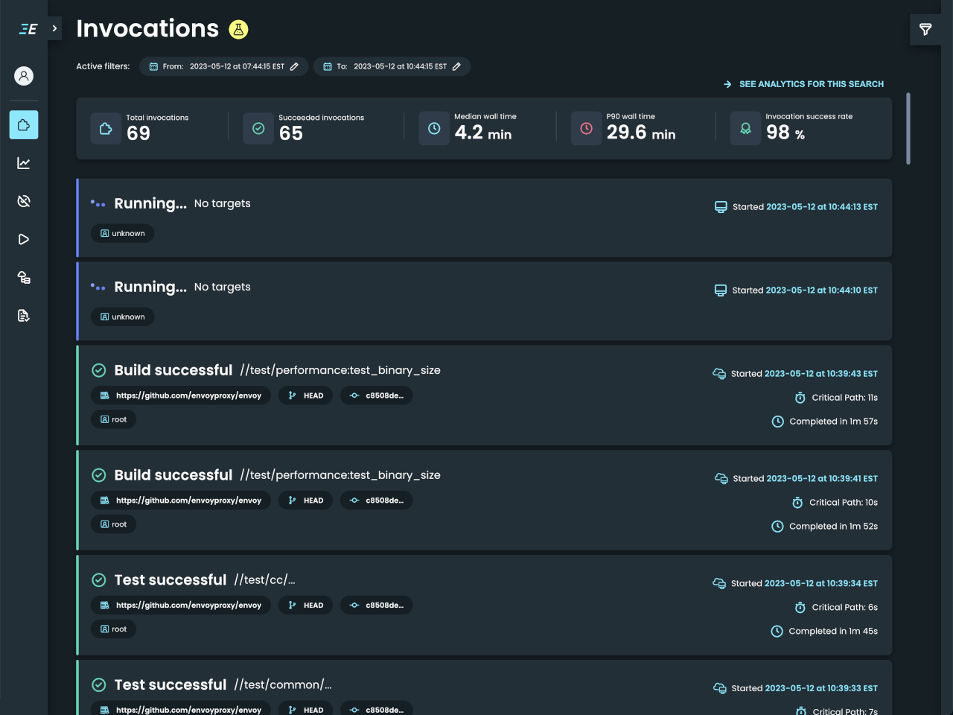Open the Invocations cube icon in sidebar
The height and width of the screenshot is (715, 953).
pyautogui.click(x=23, y=124)
